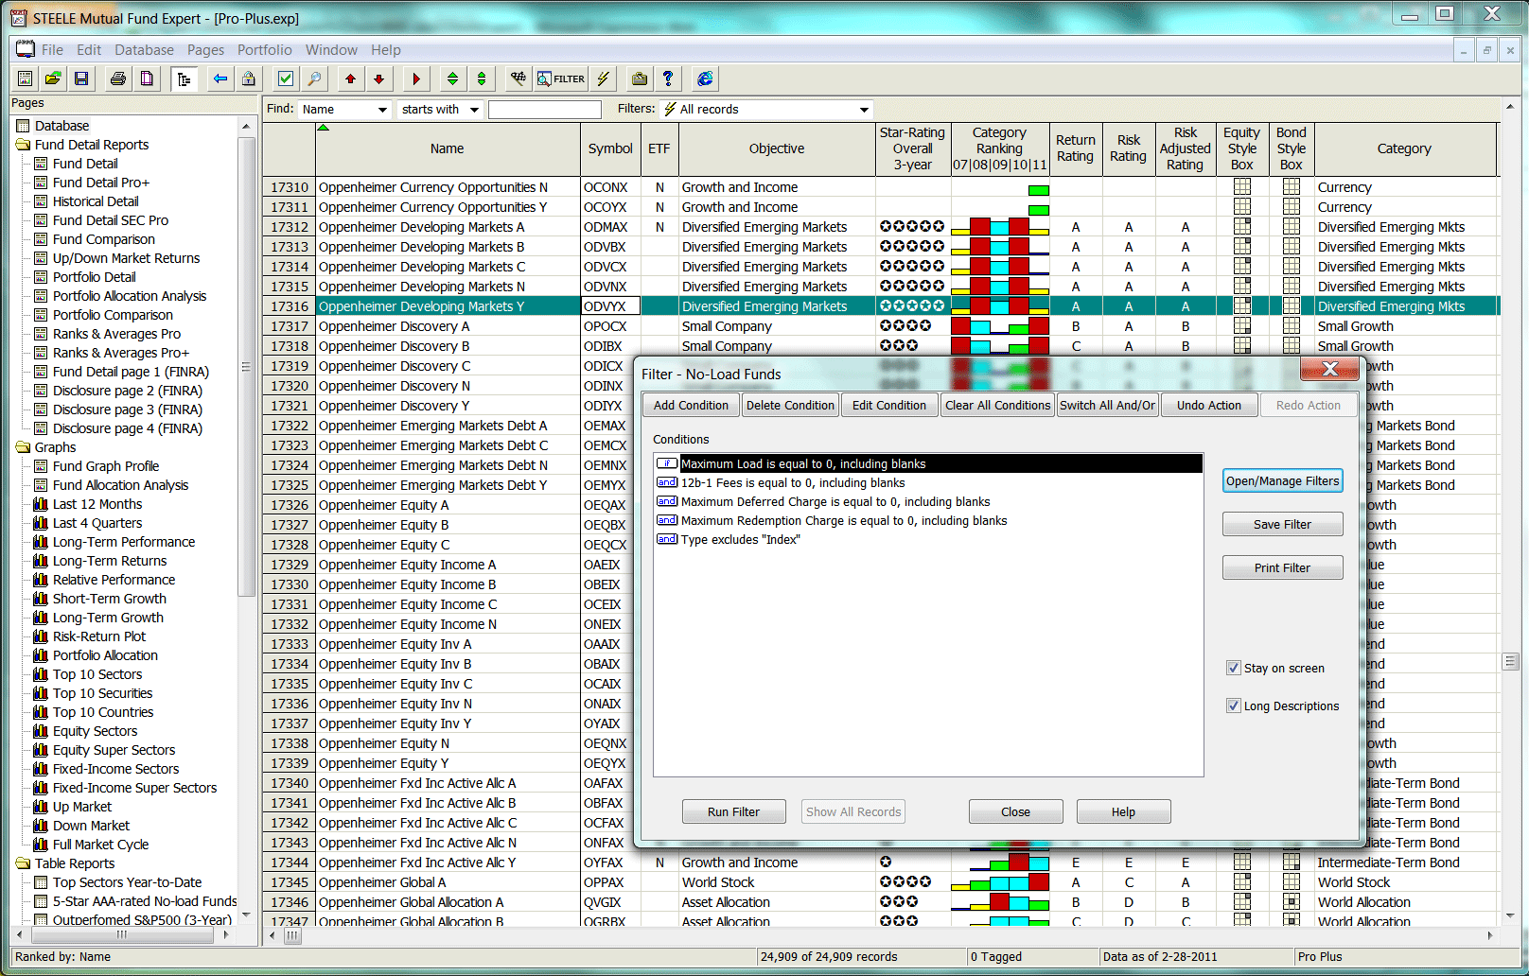
Task: Click the FILTER toolbar button
Action: click(x=561, y=78)
